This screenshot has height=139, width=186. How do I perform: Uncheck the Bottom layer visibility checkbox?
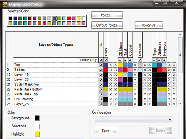101,70
